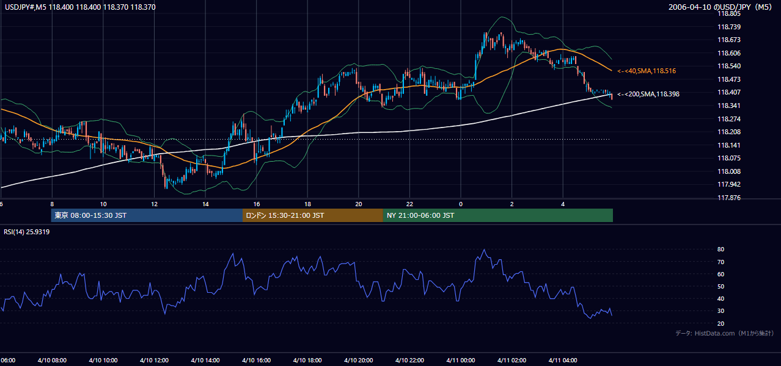
Task: Click the hour 12 tick on price chart
Action: click(155, 204)
